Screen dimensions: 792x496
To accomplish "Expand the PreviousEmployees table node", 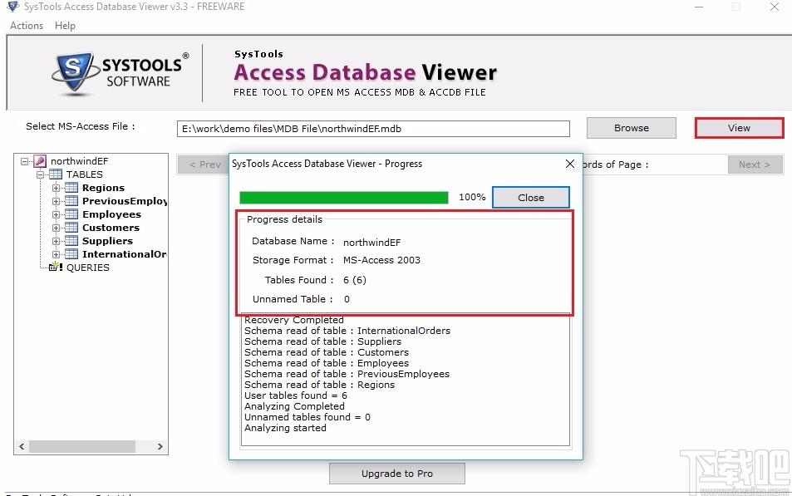I will (56, 201).
